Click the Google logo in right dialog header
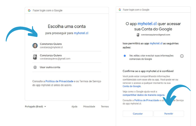This screenshot has width=196, height=126. point(120,10)
